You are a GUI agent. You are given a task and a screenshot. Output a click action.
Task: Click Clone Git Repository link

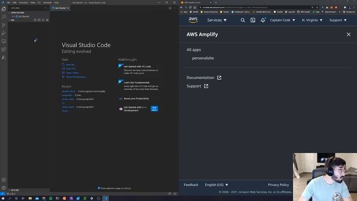[74, 77]
